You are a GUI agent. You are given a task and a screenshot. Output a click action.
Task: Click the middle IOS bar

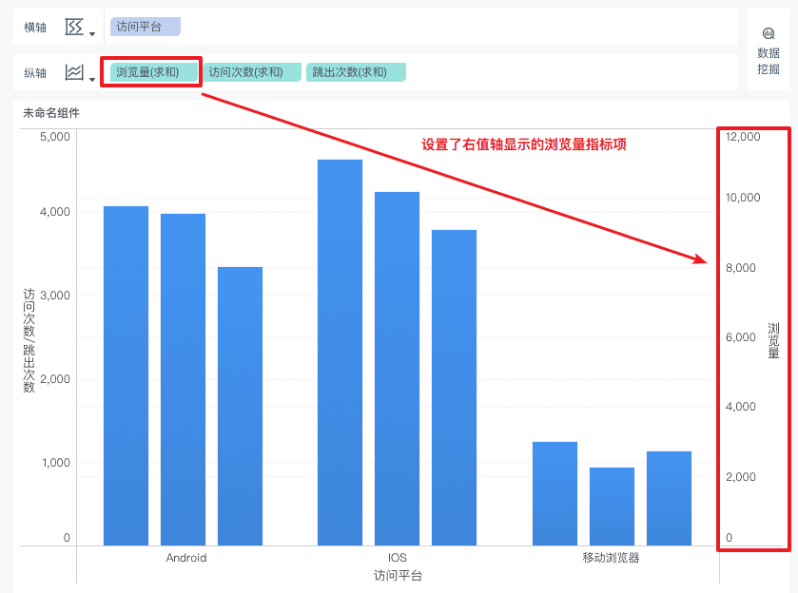coord(397,369)
